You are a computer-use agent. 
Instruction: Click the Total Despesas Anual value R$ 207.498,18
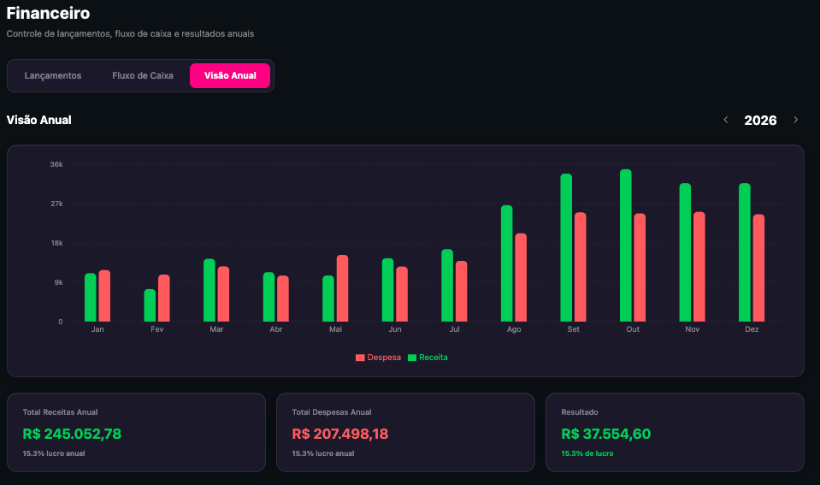340,434
